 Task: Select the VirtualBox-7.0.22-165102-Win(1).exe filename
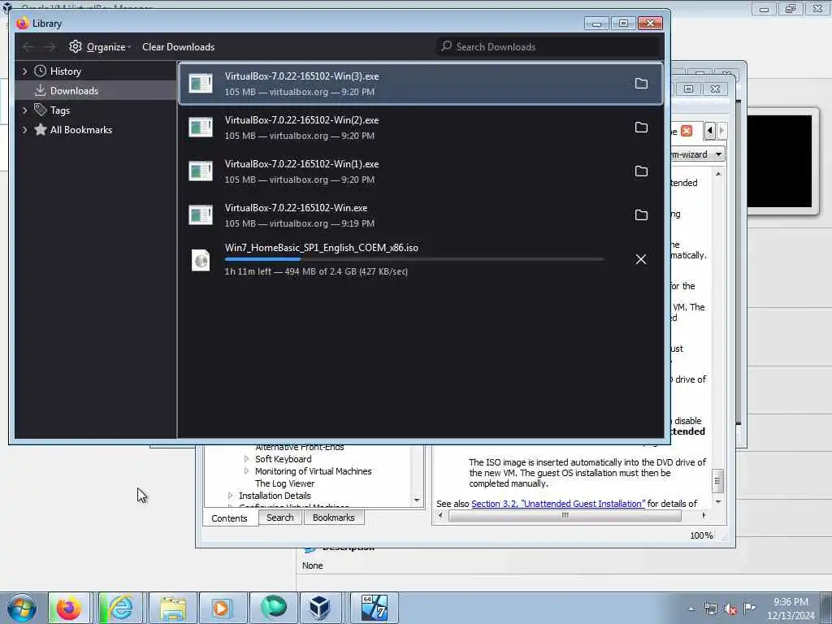pos(302,164)
